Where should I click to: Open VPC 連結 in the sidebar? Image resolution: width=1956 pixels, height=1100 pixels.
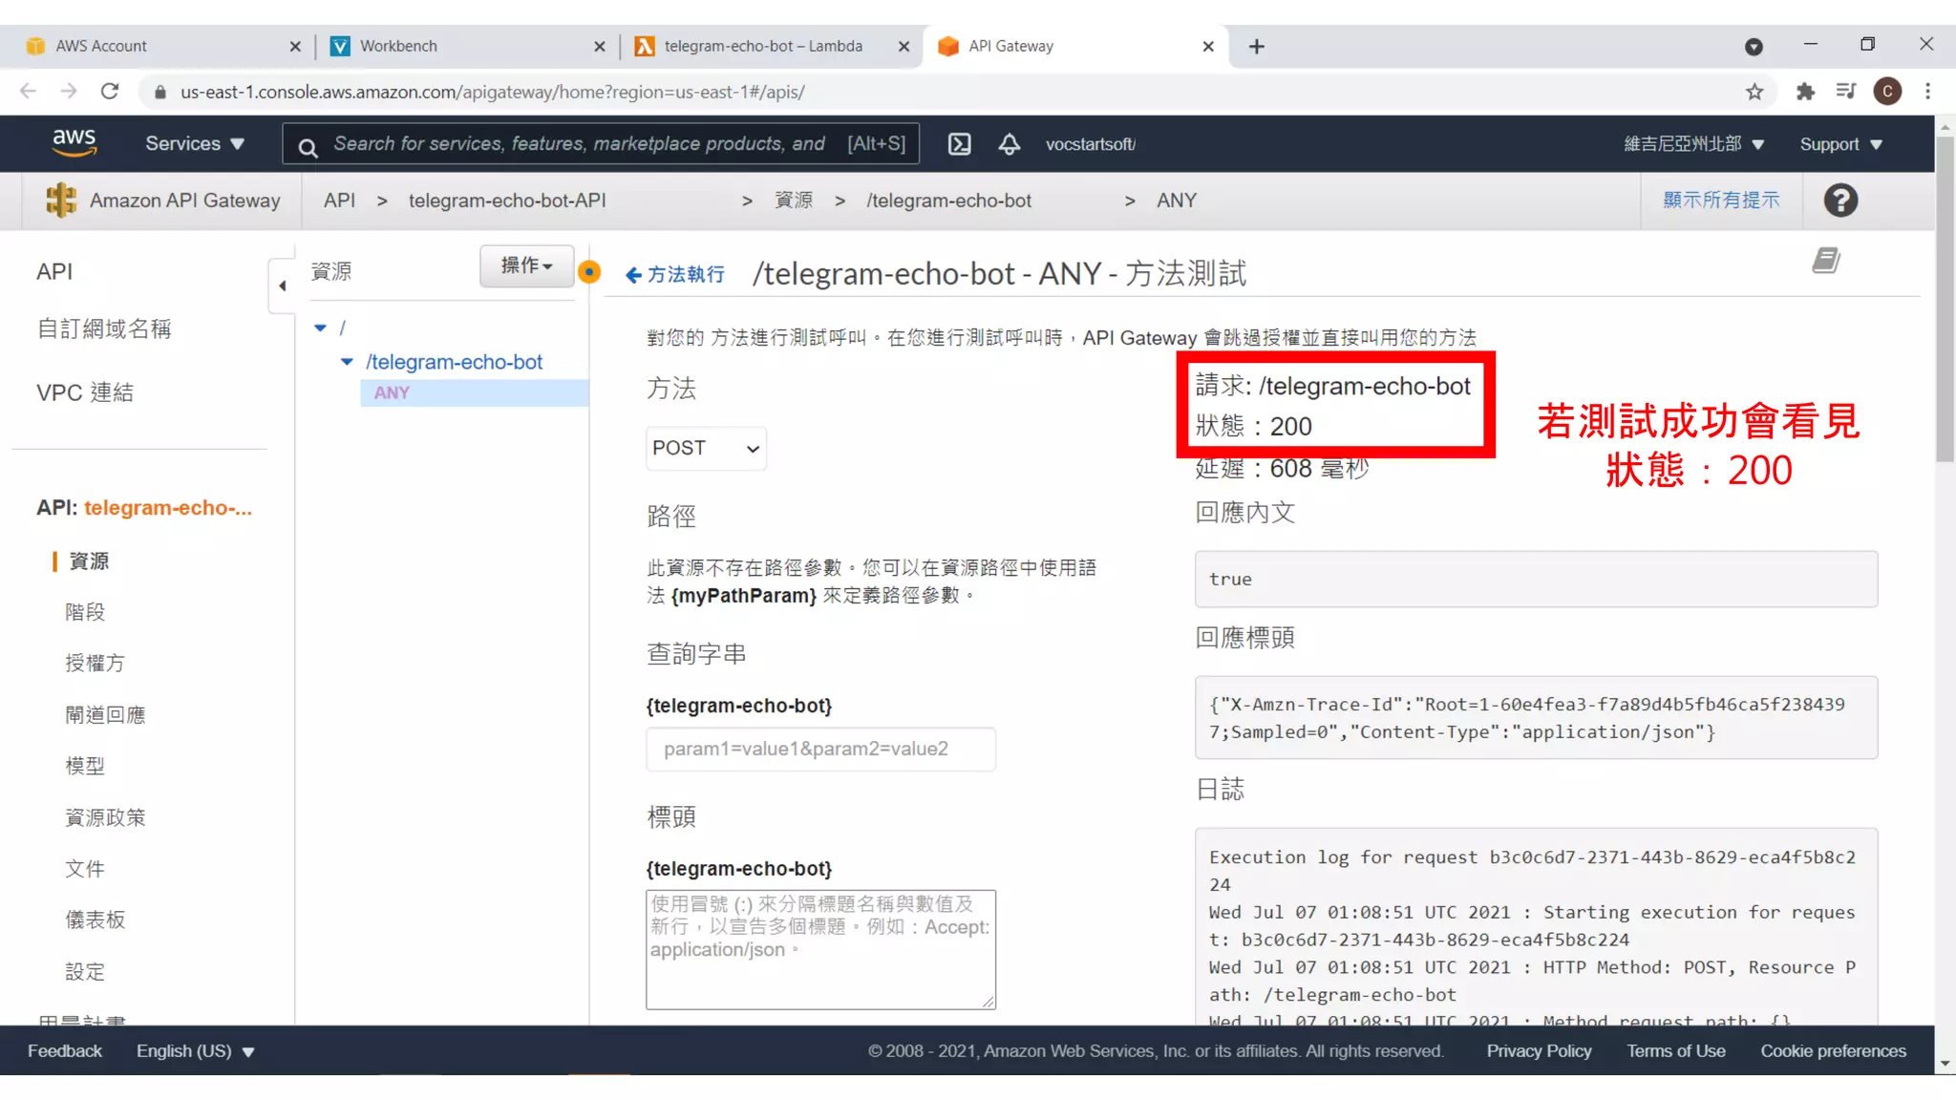pos(85,392)
